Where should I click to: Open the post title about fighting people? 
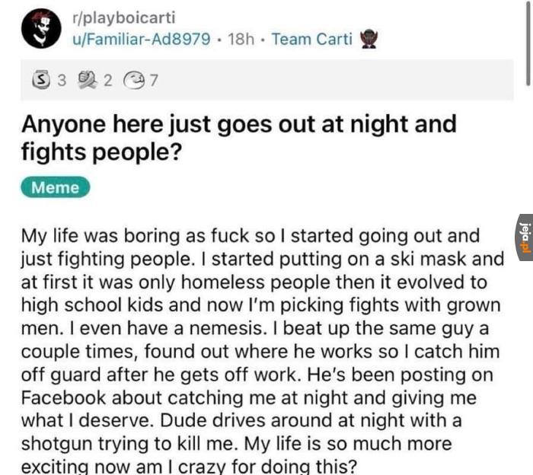point(238,138)
